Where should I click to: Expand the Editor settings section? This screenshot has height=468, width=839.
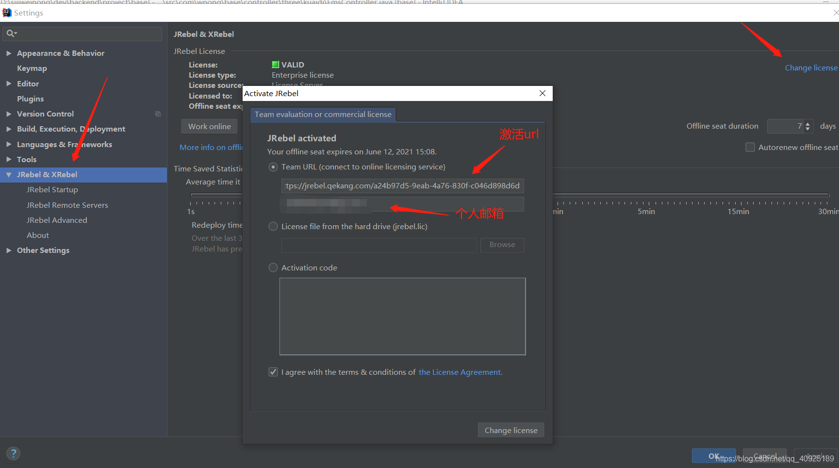9,84
